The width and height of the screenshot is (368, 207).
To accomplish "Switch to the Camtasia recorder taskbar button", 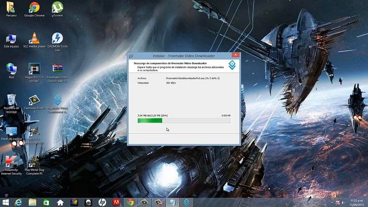I will tap(158, 202).
